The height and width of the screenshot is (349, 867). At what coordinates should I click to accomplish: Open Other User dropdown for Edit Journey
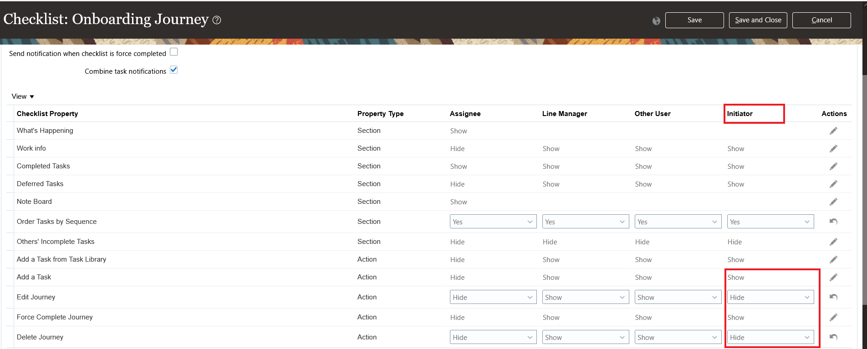tap(678, 297)
